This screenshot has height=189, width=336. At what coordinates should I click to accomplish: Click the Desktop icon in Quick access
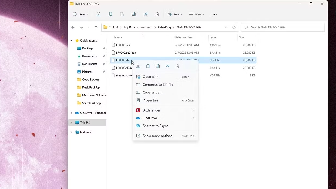79,48
